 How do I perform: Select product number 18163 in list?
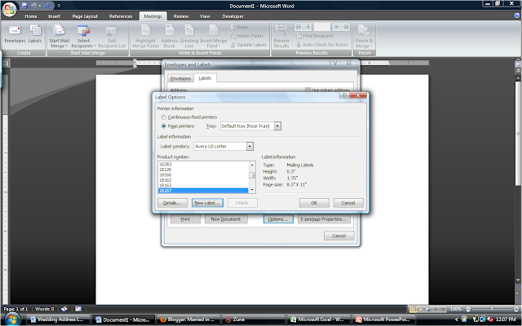click(x=203, y=185)
